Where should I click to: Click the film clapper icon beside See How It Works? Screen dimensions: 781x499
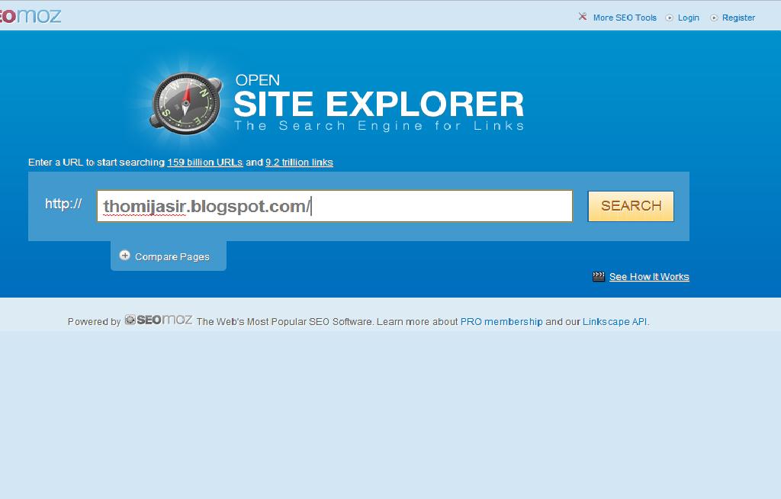(598, 277)
